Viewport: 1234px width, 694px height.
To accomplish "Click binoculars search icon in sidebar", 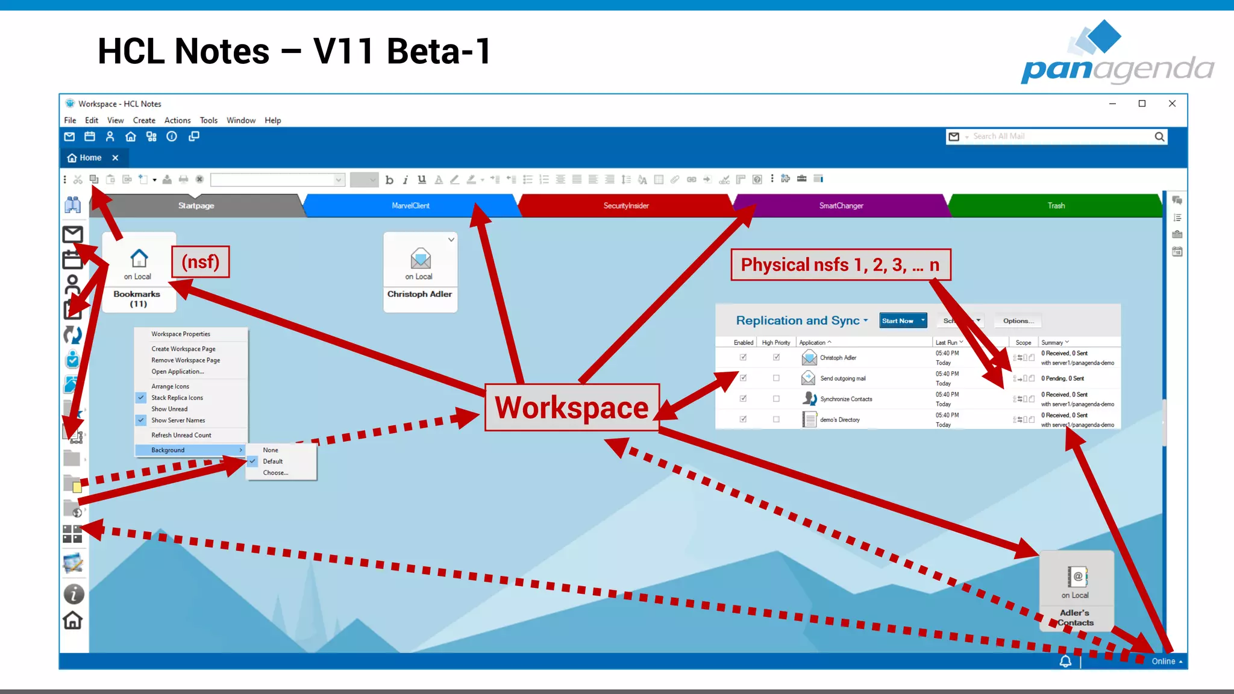I will click(73, 205).
